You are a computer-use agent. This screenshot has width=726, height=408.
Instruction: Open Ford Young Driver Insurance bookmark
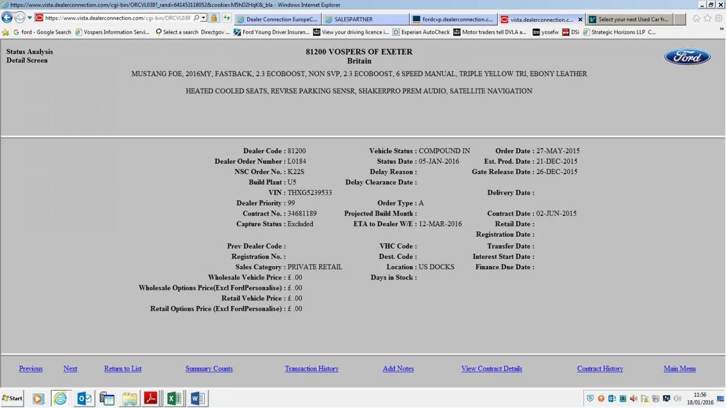pos(272,32)
